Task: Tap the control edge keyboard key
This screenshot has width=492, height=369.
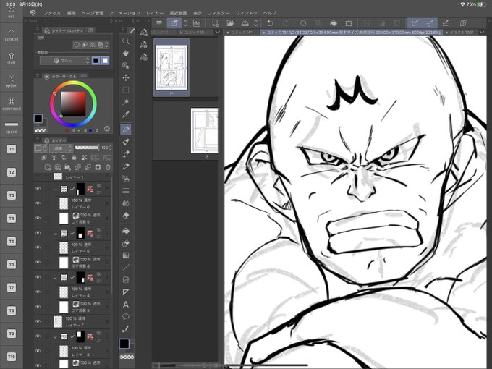Action: [x=12, y=35]
